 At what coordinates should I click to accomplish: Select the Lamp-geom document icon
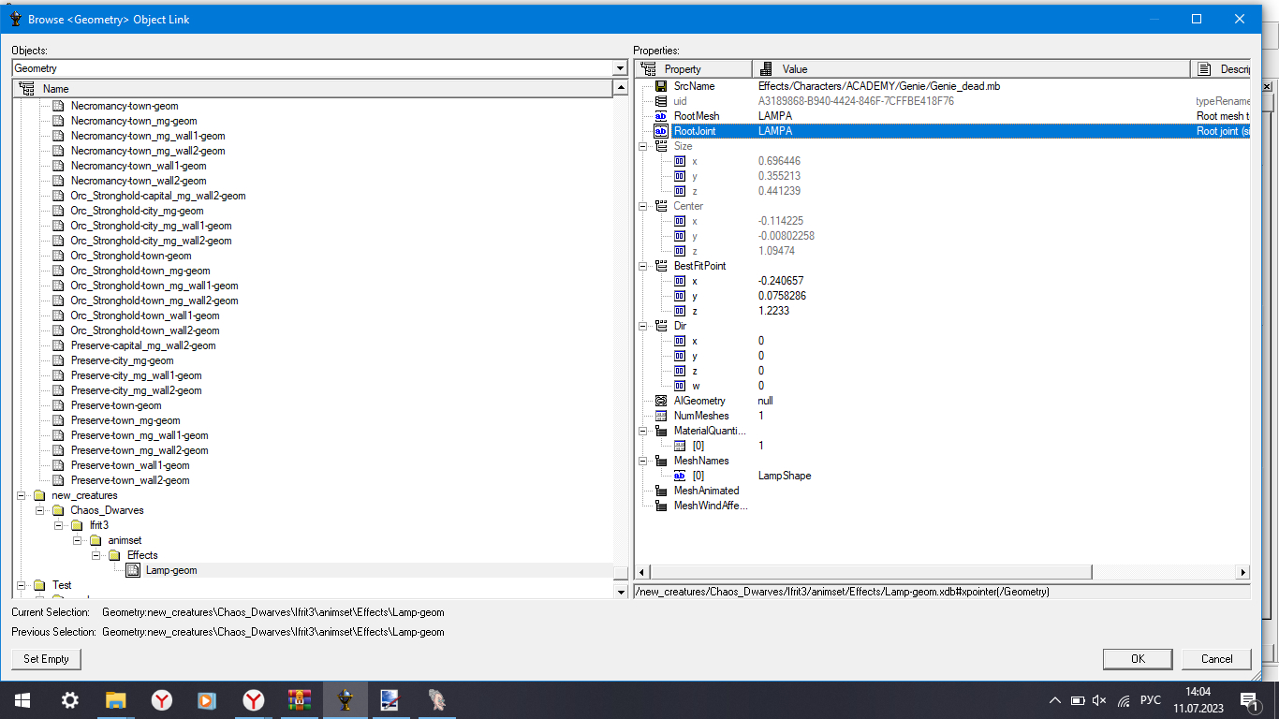click(x=133, y=570)
